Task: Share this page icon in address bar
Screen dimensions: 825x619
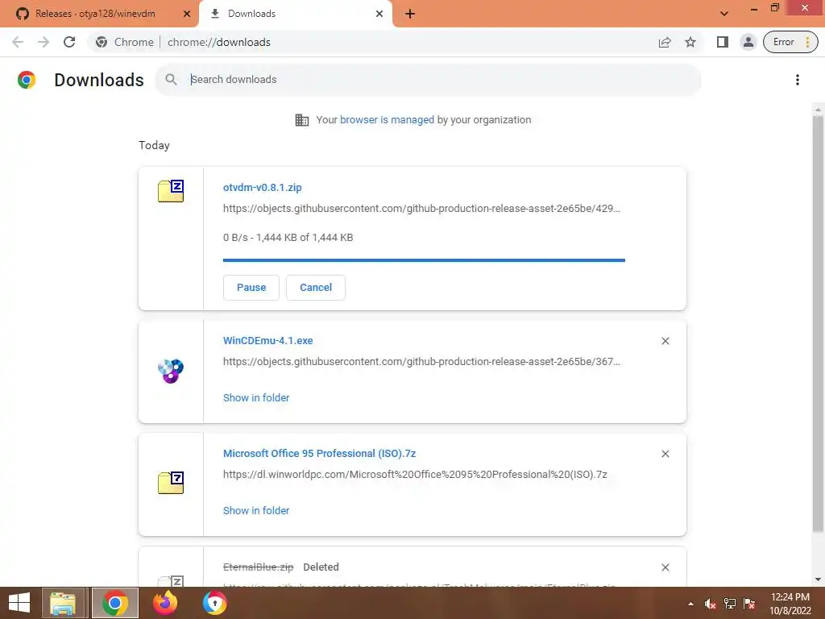Action: (665, 42)
